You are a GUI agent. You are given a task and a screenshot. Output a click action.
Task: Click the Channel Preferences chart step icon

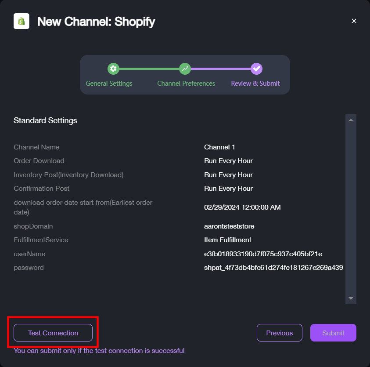point(185,69)
